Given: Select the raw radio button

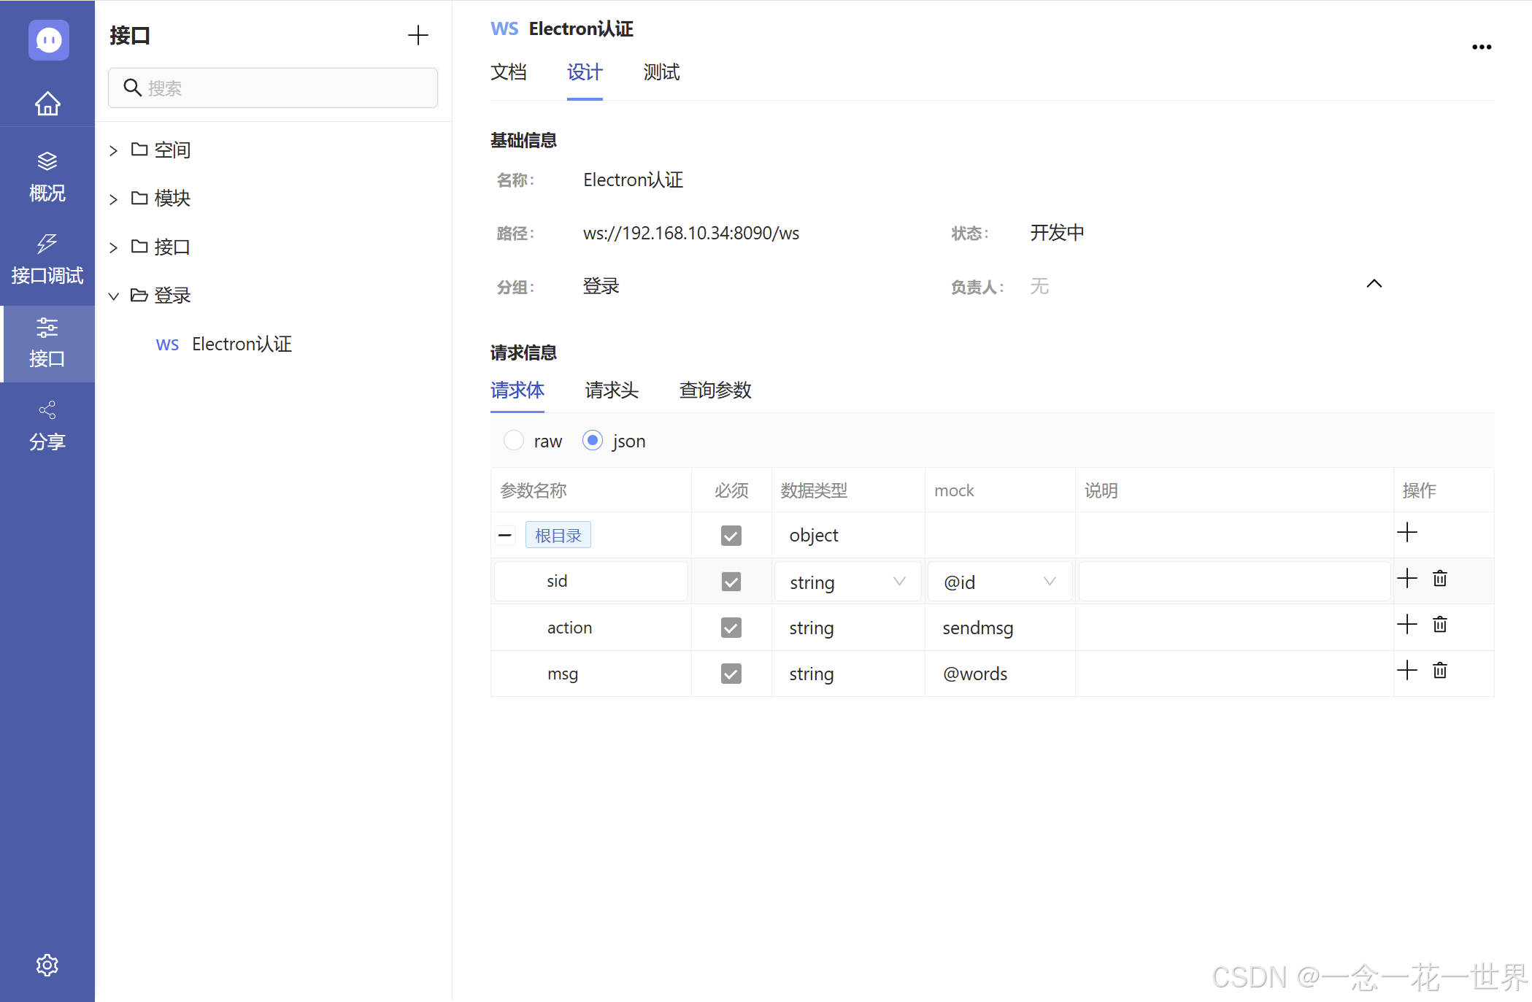Looking at the screenshot, I should (514, 440).
